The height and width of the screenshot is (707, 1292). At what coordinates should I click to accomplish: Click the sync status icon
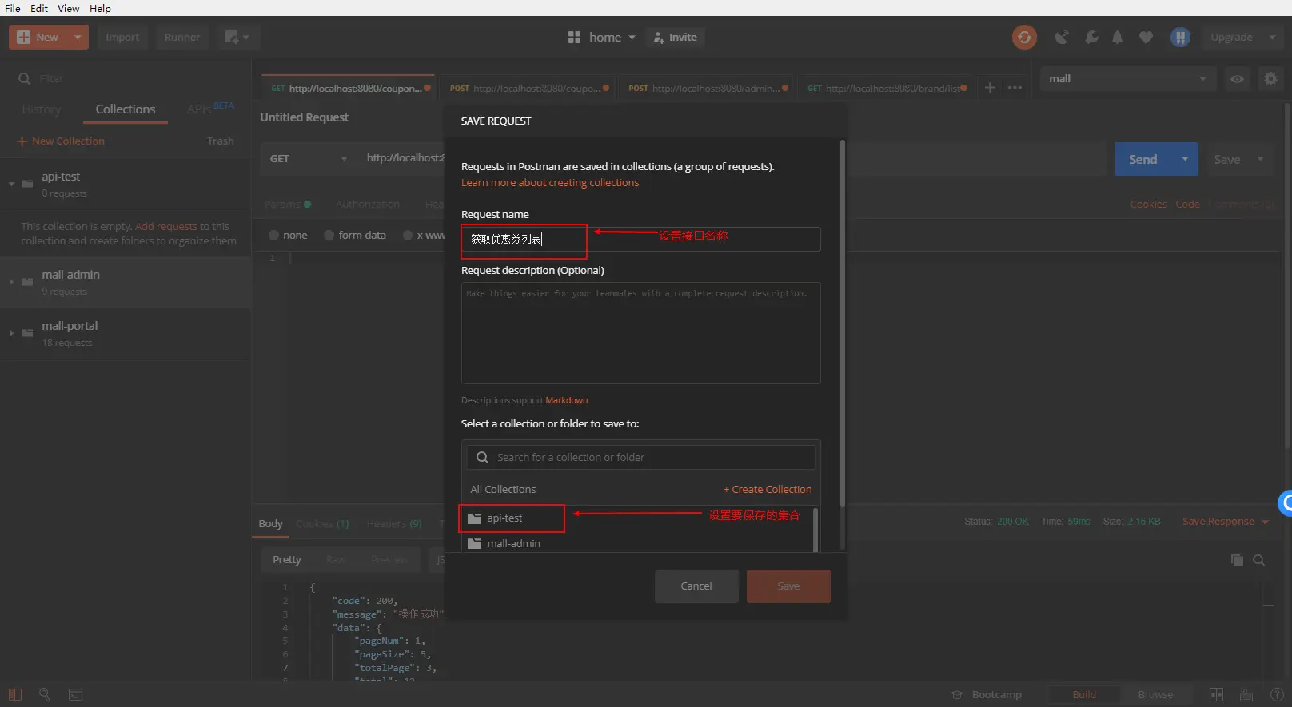click(1024, 37)
